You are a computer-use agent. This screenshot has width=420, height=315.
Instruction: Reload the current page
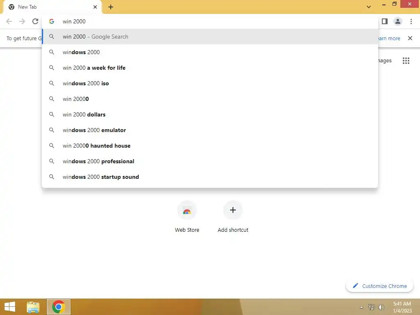pyautogui.click(x=35, y=21)
